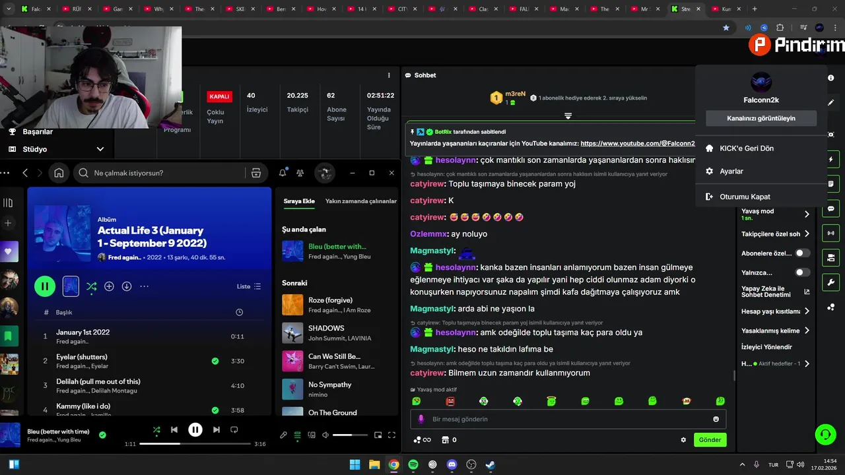Click the Spotify search field

(x=158, y=173)
